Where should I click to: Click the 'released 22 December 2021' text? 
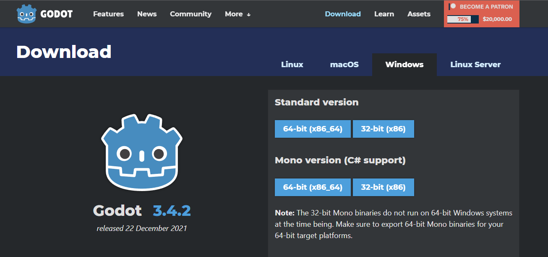point(142,228)
